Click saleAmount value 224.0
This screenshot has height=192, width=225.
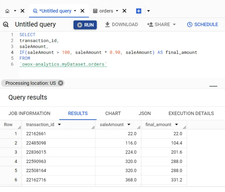point(131,152)
